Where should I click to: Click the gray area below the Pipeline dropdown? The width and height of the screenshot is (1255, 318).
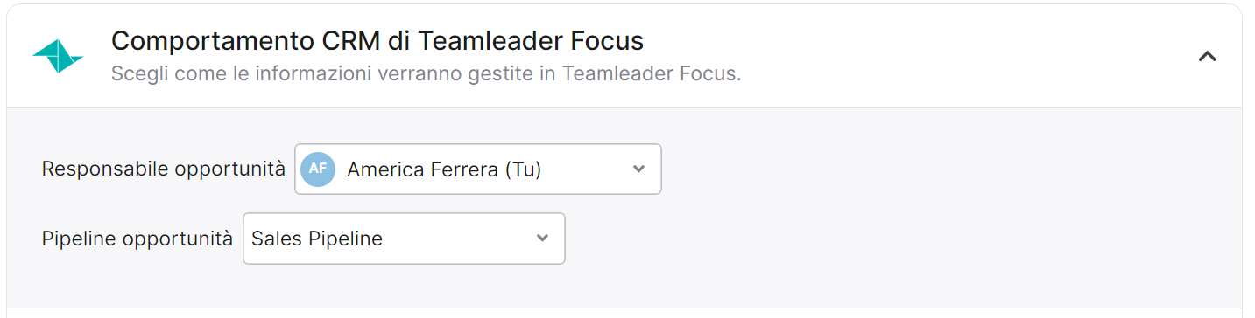tap(404, 286)
